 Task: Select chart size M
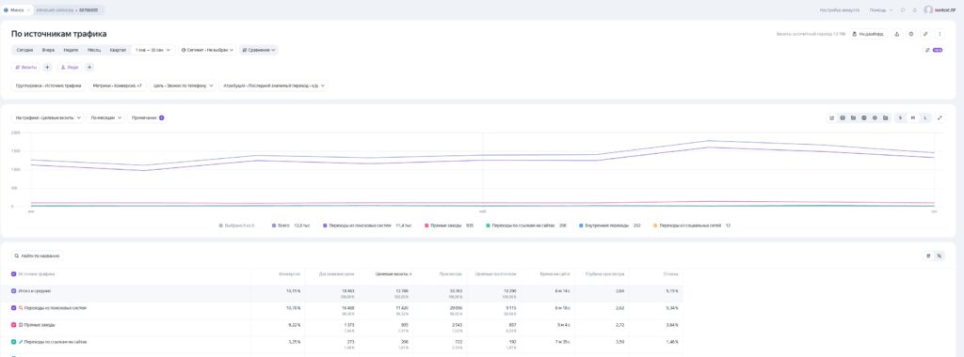913,117
